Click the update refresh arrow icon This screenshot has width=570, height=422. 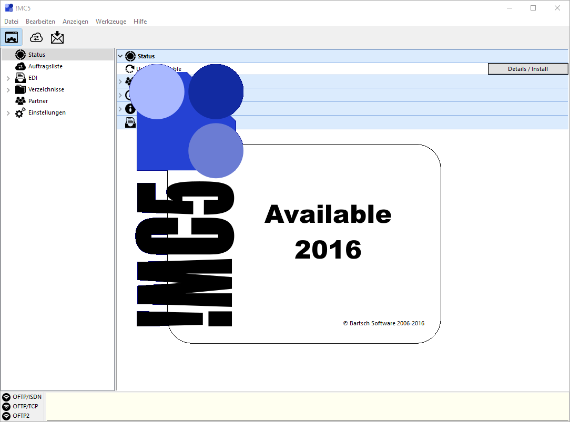click(x=130, y=69)
